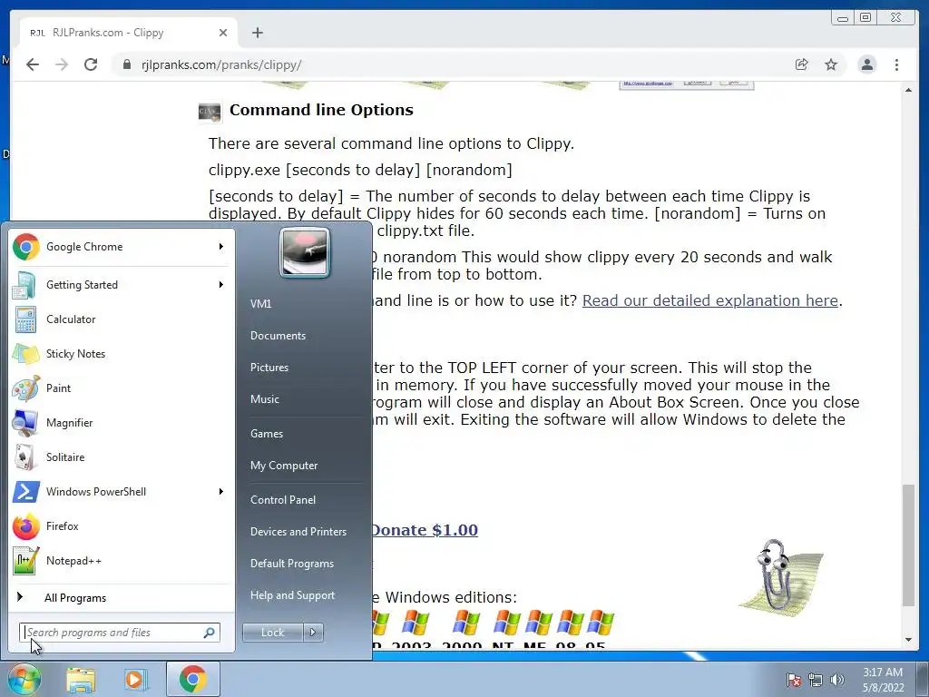Open My Computer from Start menu
This screenshot has height=697, width=929.
pyautogui.click(x=284, y=466)
